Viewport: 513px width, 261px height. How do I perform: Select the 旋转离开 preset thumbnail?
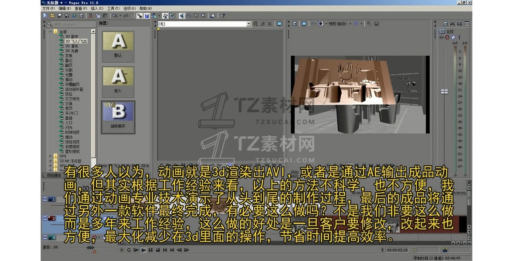(x=118, y=117)
